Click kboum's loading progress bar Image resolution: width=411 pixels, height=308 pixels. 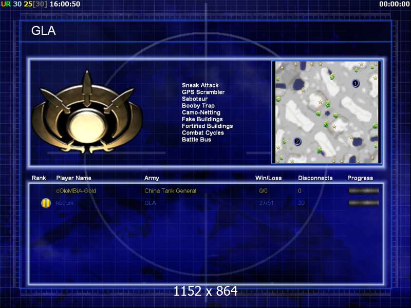coord(364,203)
